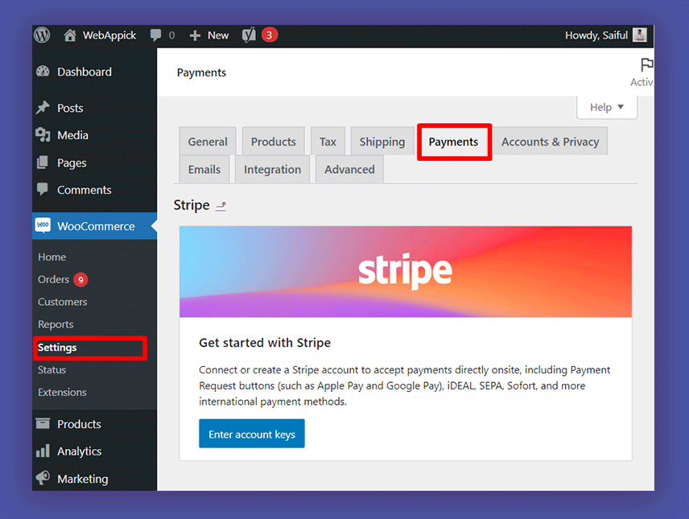Click the Get started with Stripe heading
Viewport: 689px width, 519px height.
pyautogui.click(x=265, y=342)
